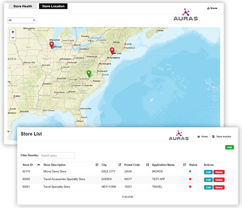Open the Stores link at top right
Screen dimensions: 242x208
[212, 8]
